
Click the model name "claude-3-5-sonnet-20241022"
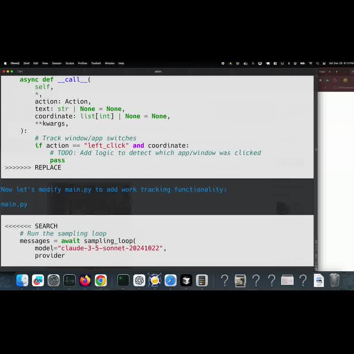(110, 248)
